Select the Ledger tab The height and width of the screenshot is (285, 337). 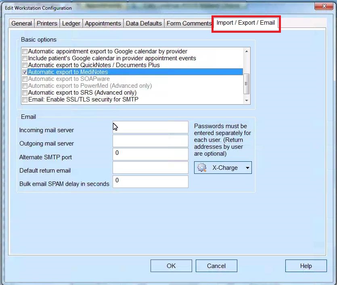(71, 23)
